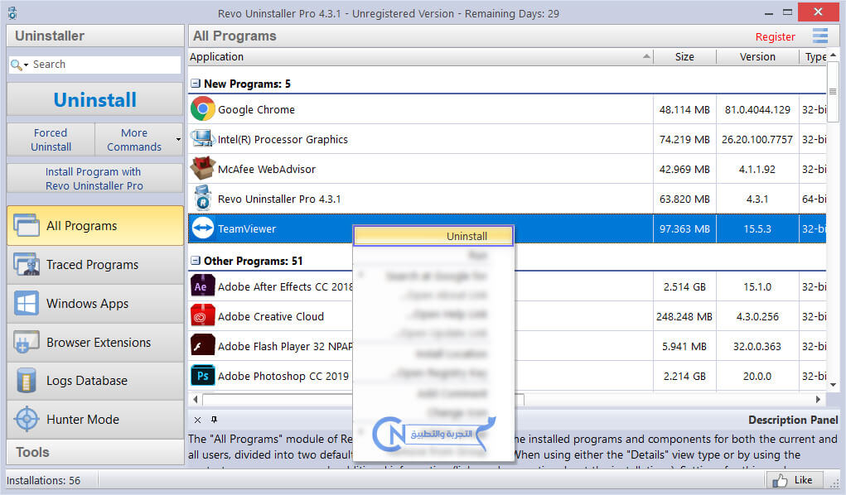Click the Adobe Photoshop CC 2019 icon
The height and width of the screenshot is (495, 846).
[x=203, y=375]
